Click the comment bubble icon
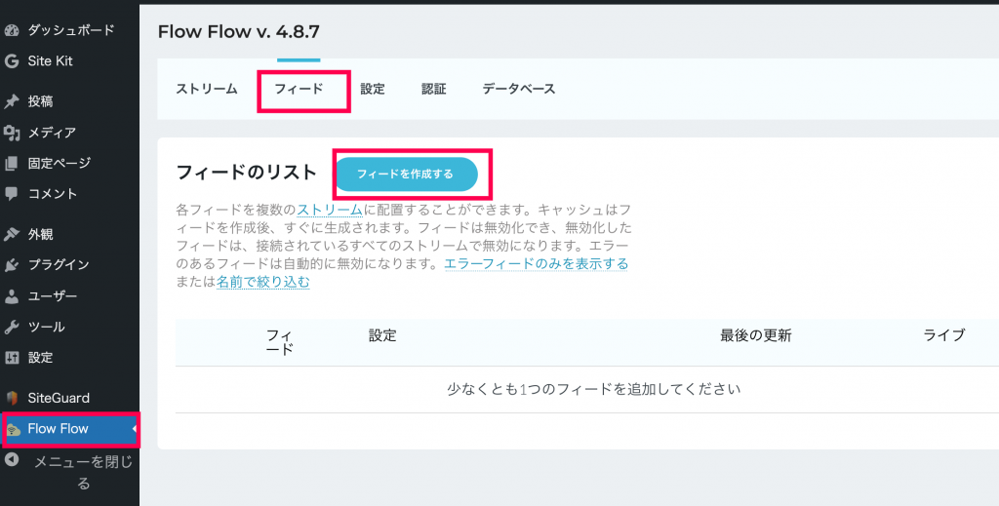The width and height of the screenshot is (999, 506). [x=12, y=193]
